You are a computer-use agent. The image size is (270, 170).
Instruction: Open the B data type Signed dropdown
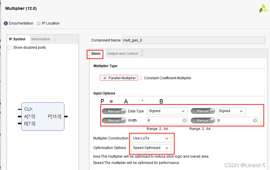(x=231, y=111)
